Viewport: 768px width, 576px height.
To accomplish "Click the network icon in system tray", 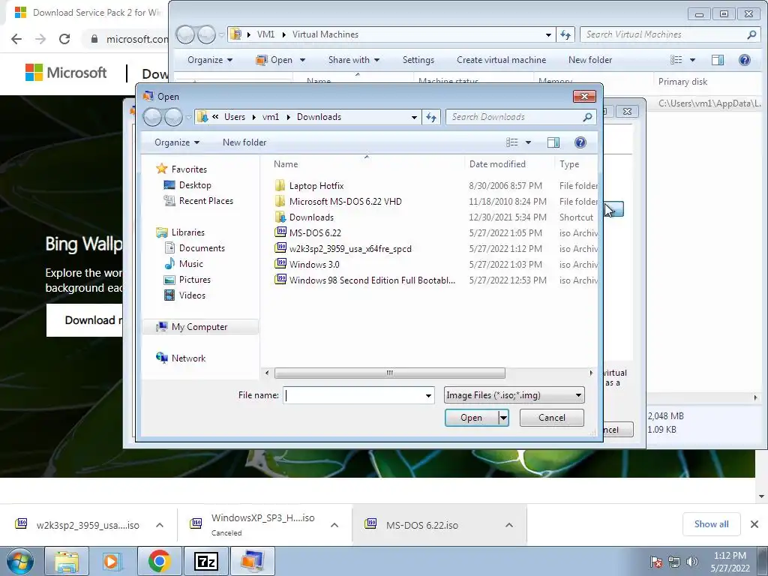I will tap(674, 562).
